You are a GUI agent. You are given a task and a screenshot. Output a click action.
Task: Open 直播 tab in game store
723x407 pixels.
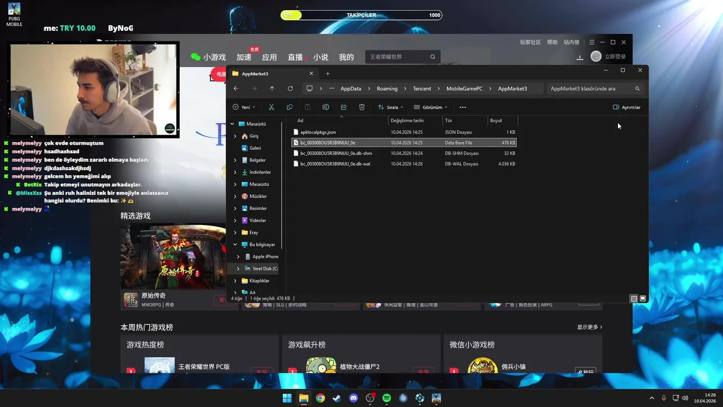(x=295, y=57)
